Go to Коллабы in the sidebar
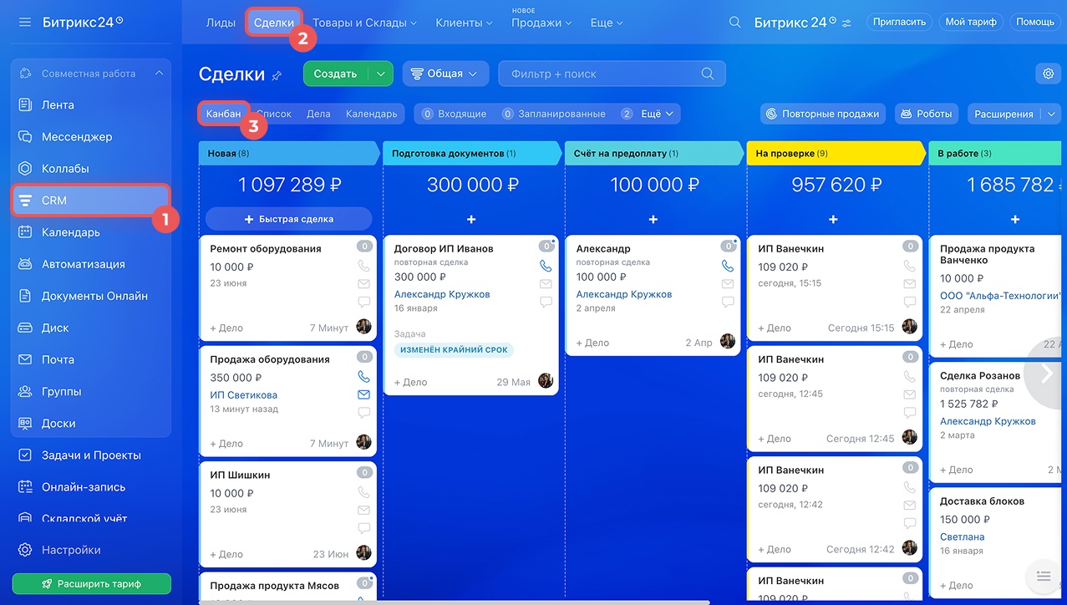Viewport: 1067px width, 605px height. point(65,169)
